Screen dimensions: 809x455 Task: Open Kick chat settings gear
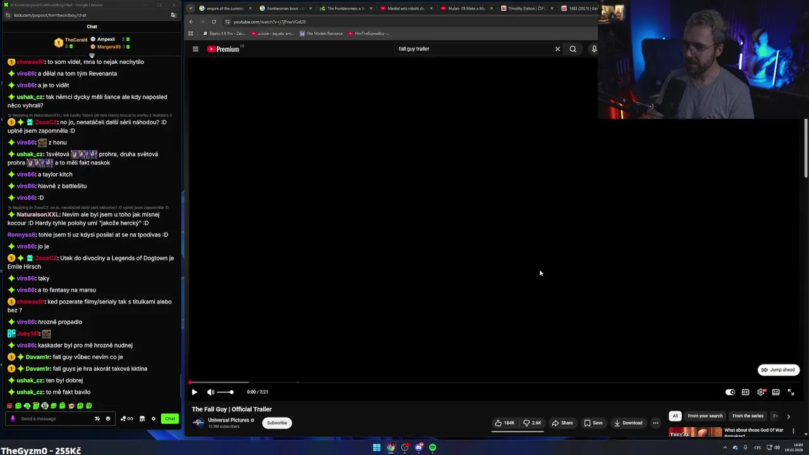[x=153, y=418]
